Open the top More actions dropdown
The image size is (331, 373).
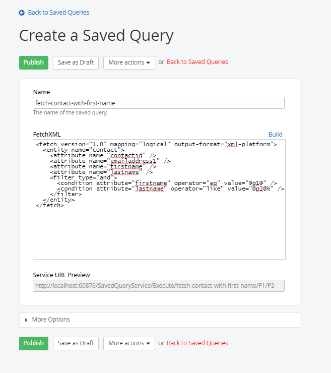click(x=129, y=63)
